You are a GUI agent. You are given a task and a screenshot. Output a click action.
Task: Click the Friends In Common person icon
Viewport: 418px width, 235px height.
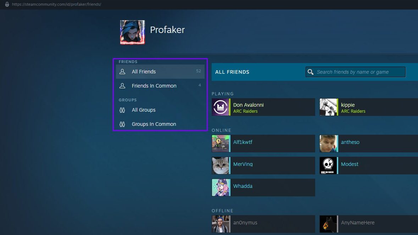point(122,86)
